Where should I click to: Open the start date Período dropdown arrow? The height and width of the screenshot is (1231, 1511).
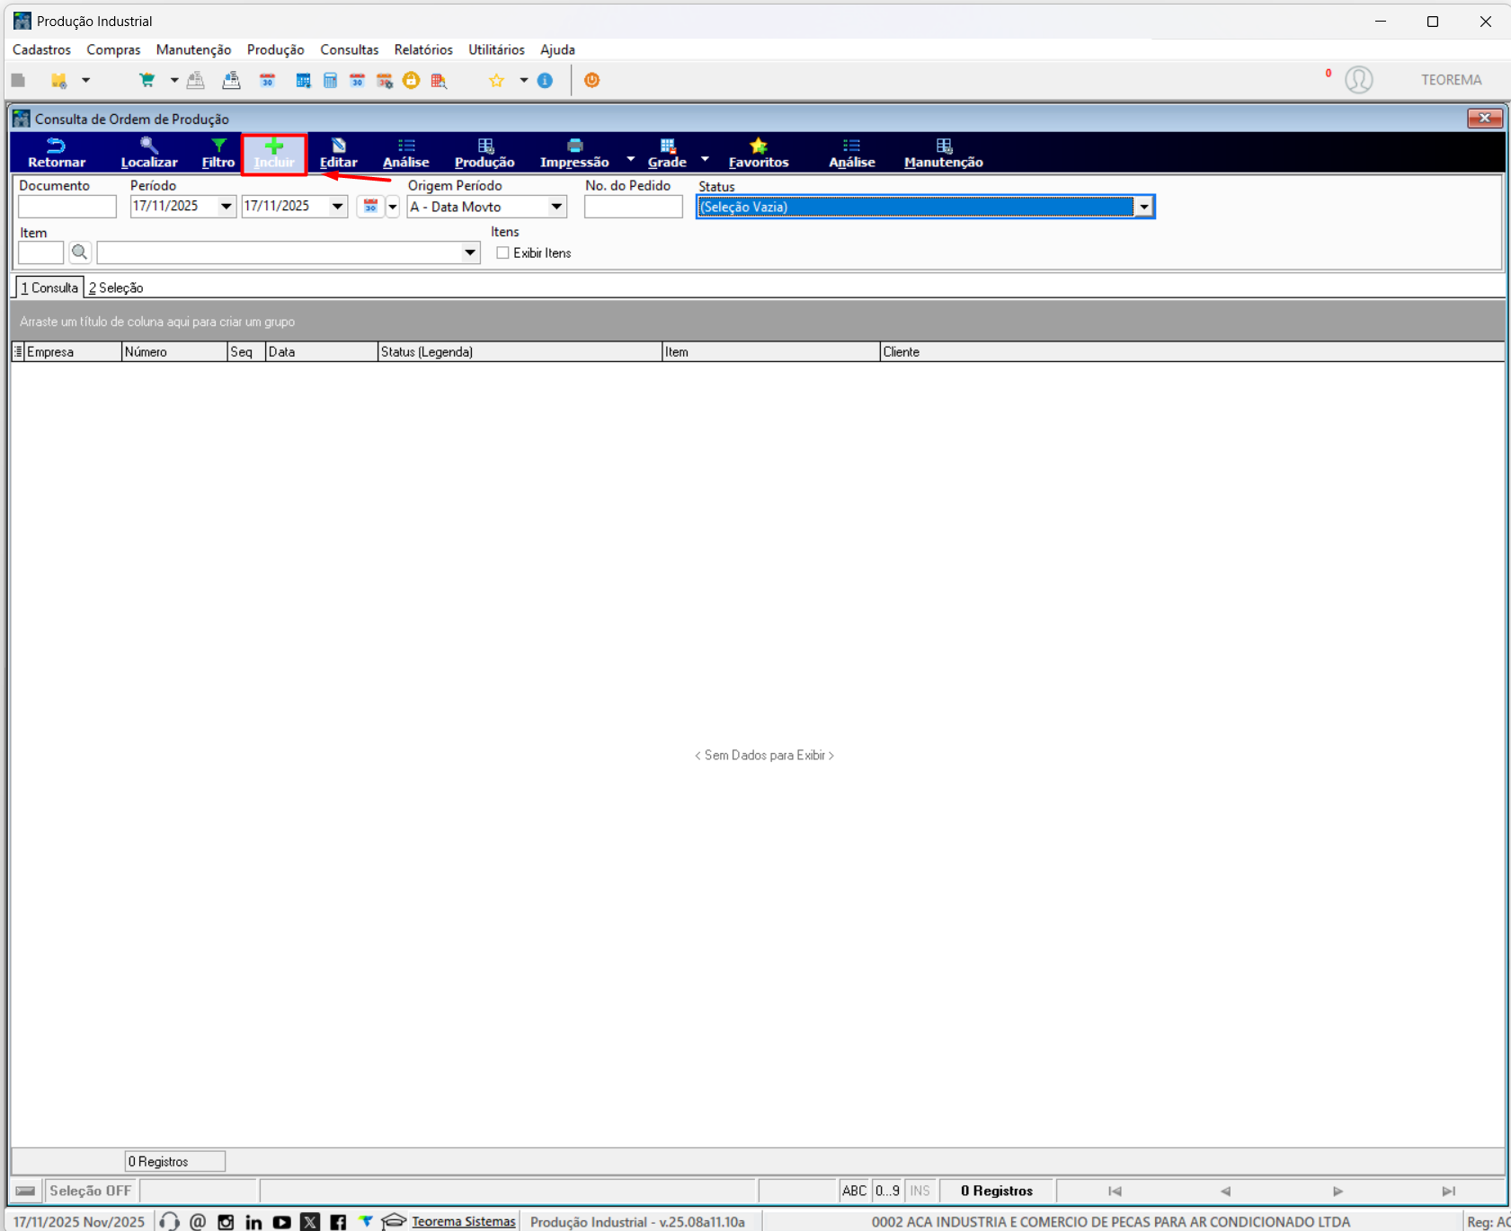(x=227, y=207)
